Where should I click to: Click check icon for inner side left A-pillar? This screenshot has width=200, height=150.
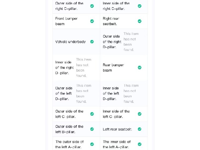[140, 144]
